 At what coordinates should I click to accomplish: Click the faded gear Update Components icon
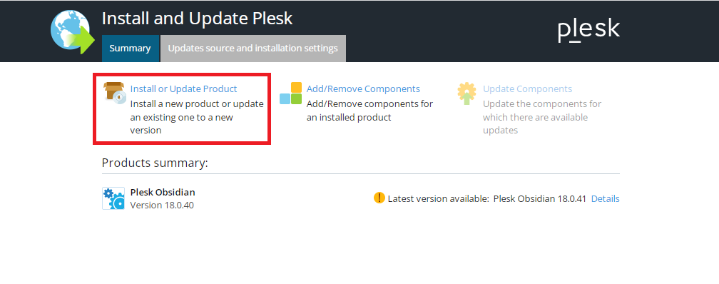pos(466,93)
